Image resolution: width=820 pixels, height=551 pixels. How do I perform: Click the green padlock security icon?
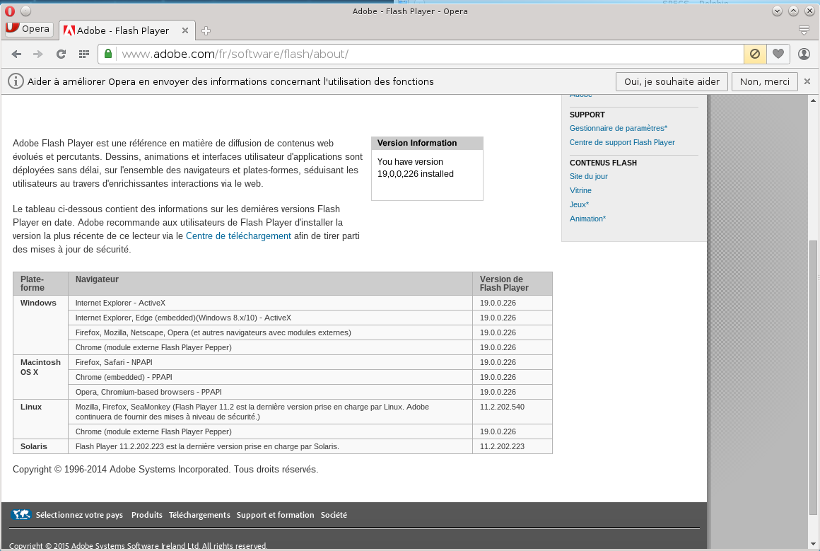click(x=107, y=53)
